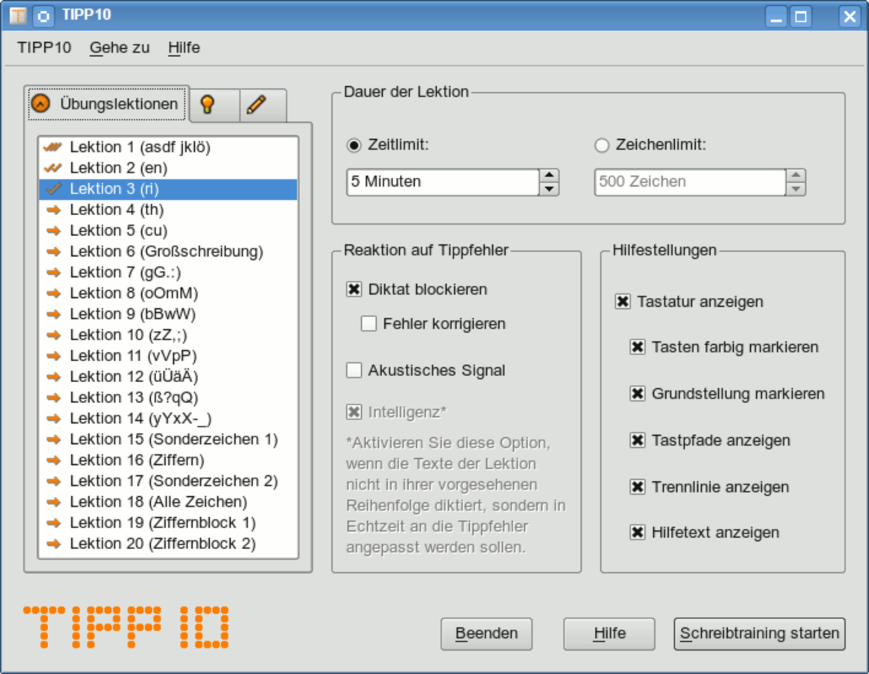
Task: Select Lektion 16 (Ziffern) text
Action: click(137, 460)
